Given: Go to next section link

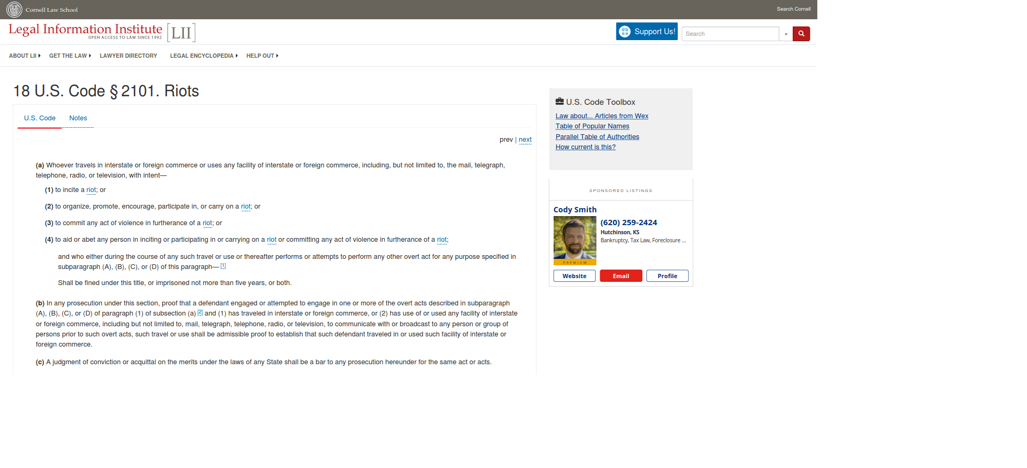Looking at the screenshot, I should click(525, 140).
